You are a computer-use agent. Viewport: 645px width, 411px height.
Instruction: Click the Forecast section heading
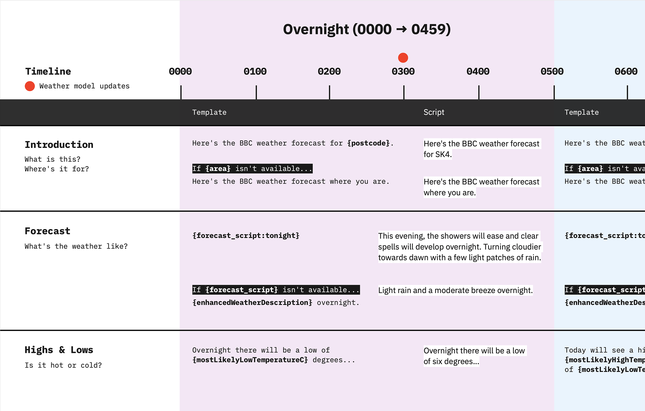coord(48,231)
